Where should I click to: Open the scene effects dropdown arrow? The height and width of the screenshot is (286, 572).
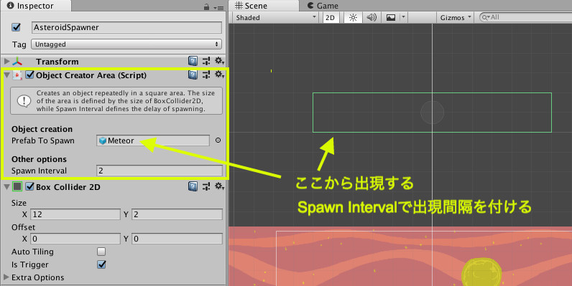coord(403,17)
